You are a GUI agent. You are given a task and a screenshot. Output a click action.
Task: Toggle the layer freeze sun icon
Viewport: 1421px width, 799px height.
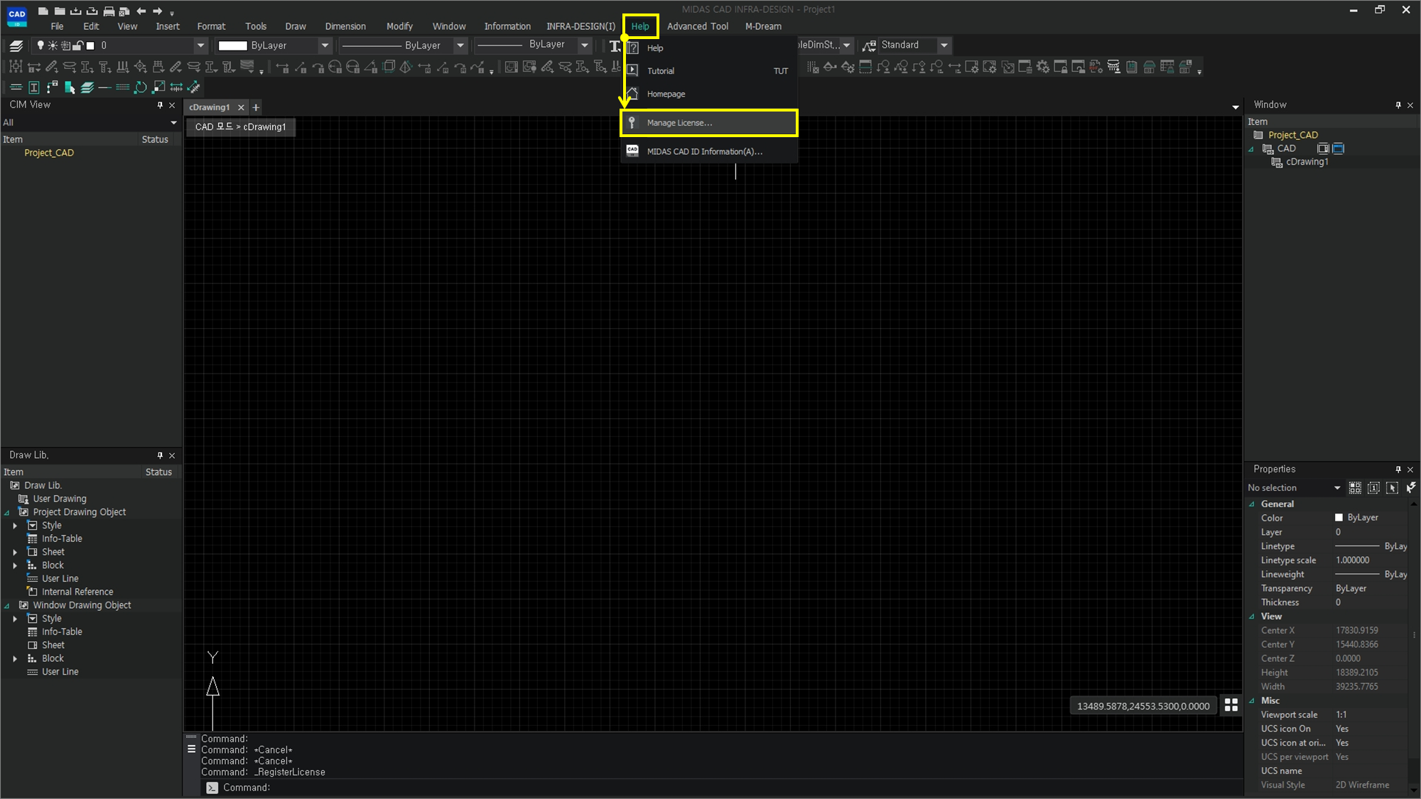[x=53, y=45]
